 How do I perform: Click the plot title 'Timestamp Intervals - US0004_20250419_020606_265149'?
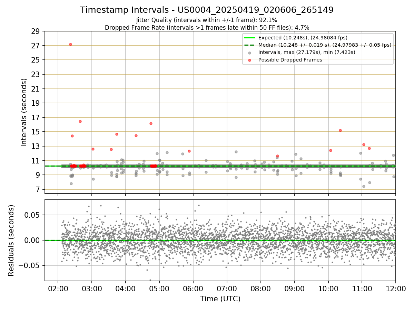[x=207, y=10]
